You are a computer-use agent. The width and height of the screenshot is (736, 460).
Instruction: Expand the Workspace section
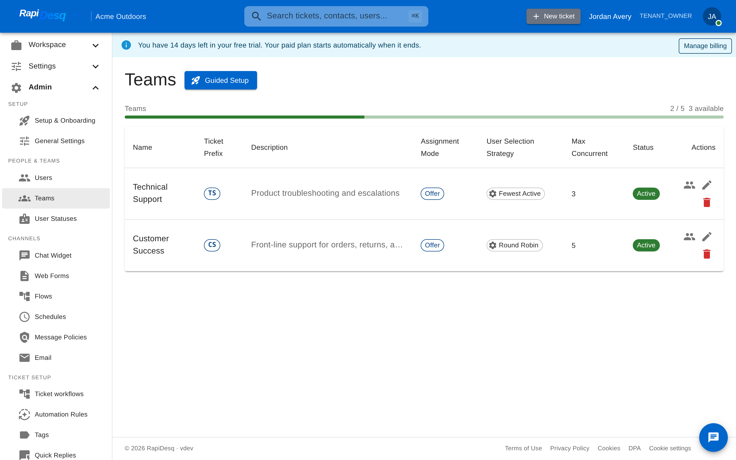[x=56, y=45]
